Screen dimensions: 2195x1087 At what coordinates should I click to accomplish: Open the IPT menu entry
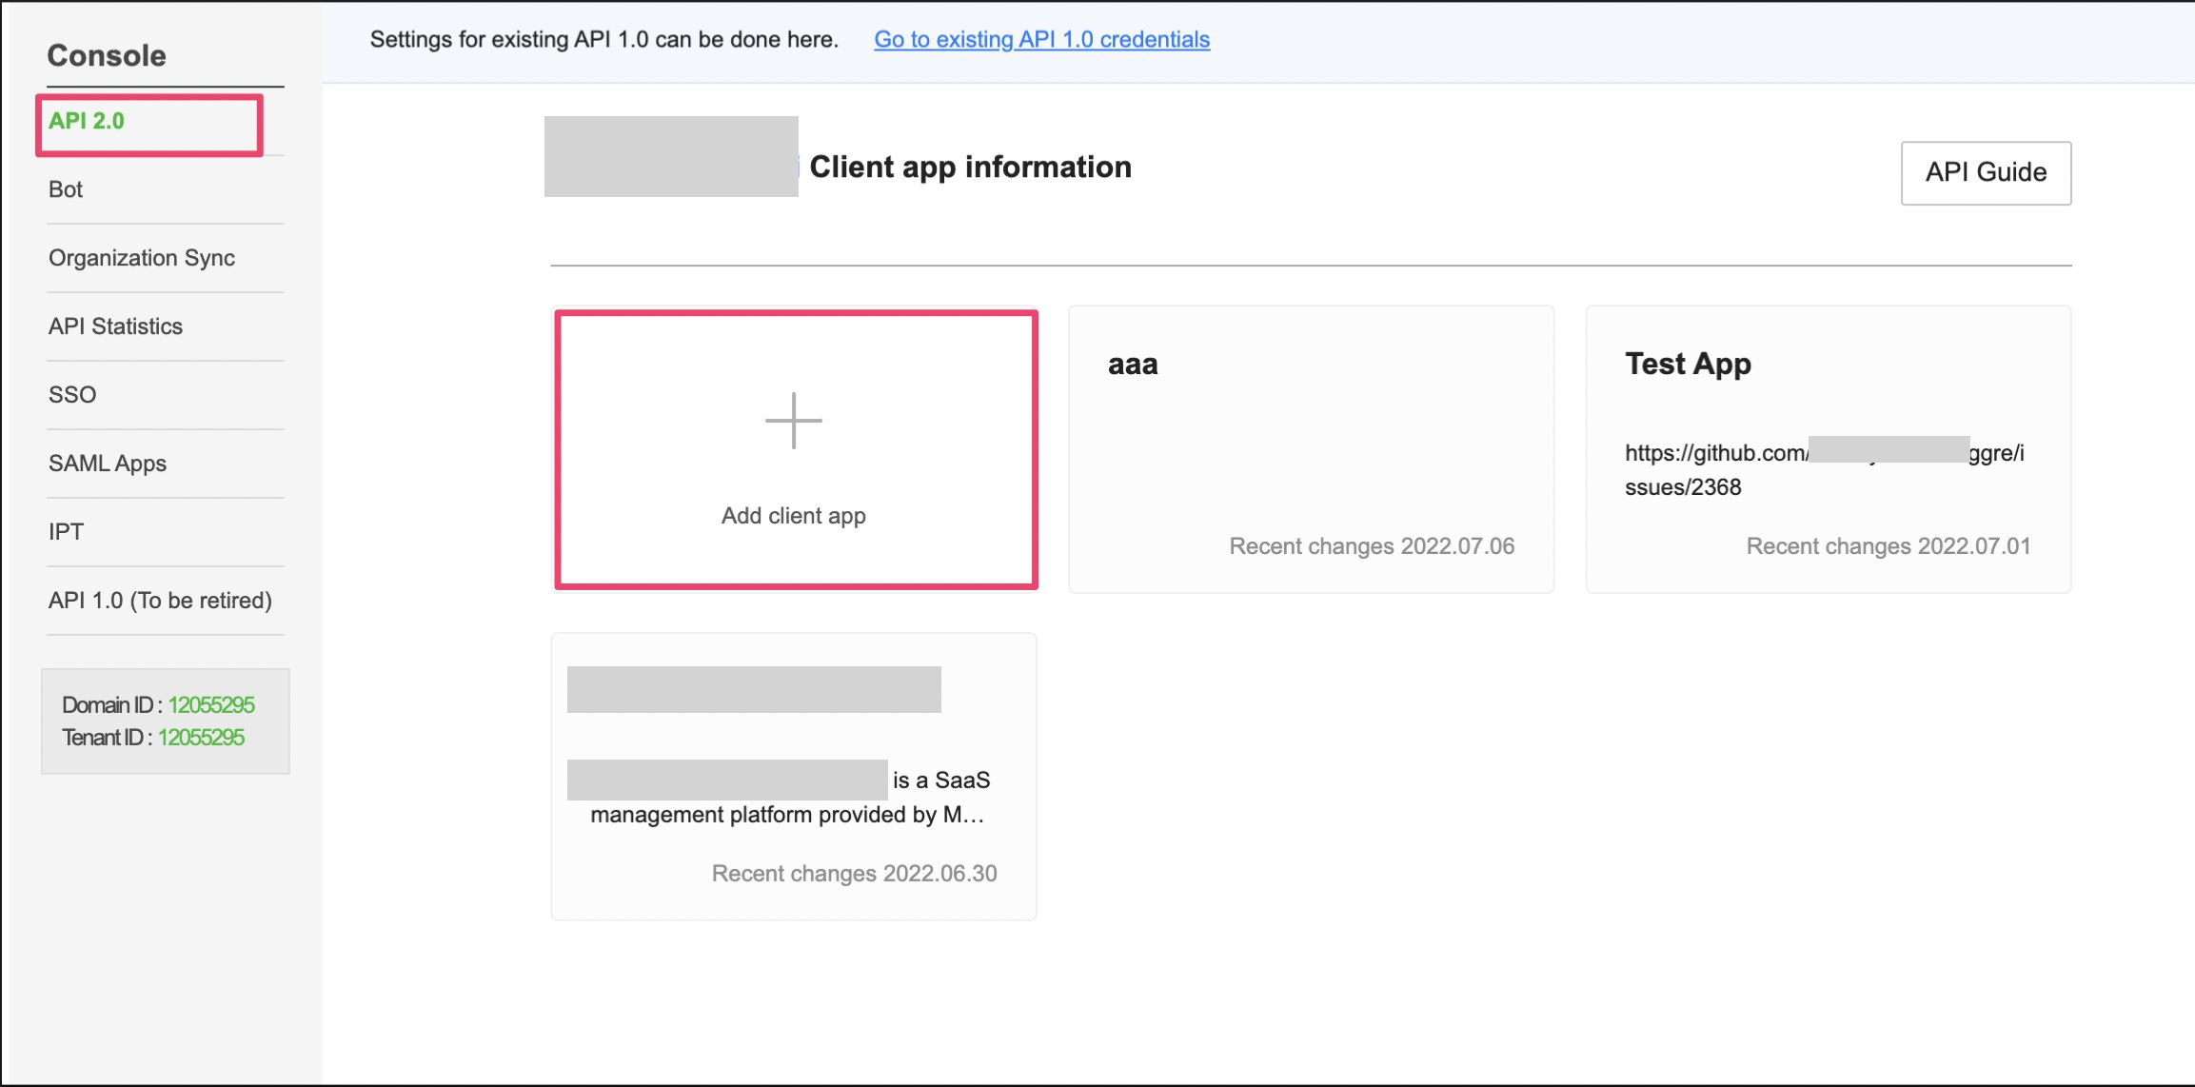coord(66,532)
